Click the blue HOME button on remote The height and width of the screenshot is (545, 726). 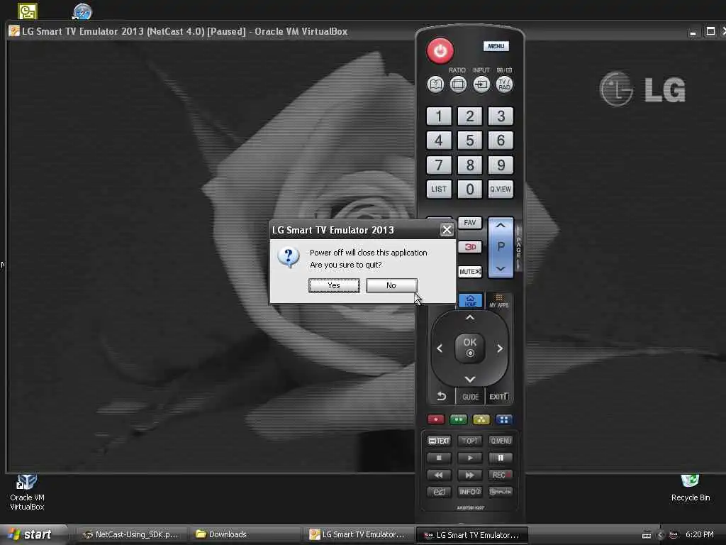click(471, 301)
